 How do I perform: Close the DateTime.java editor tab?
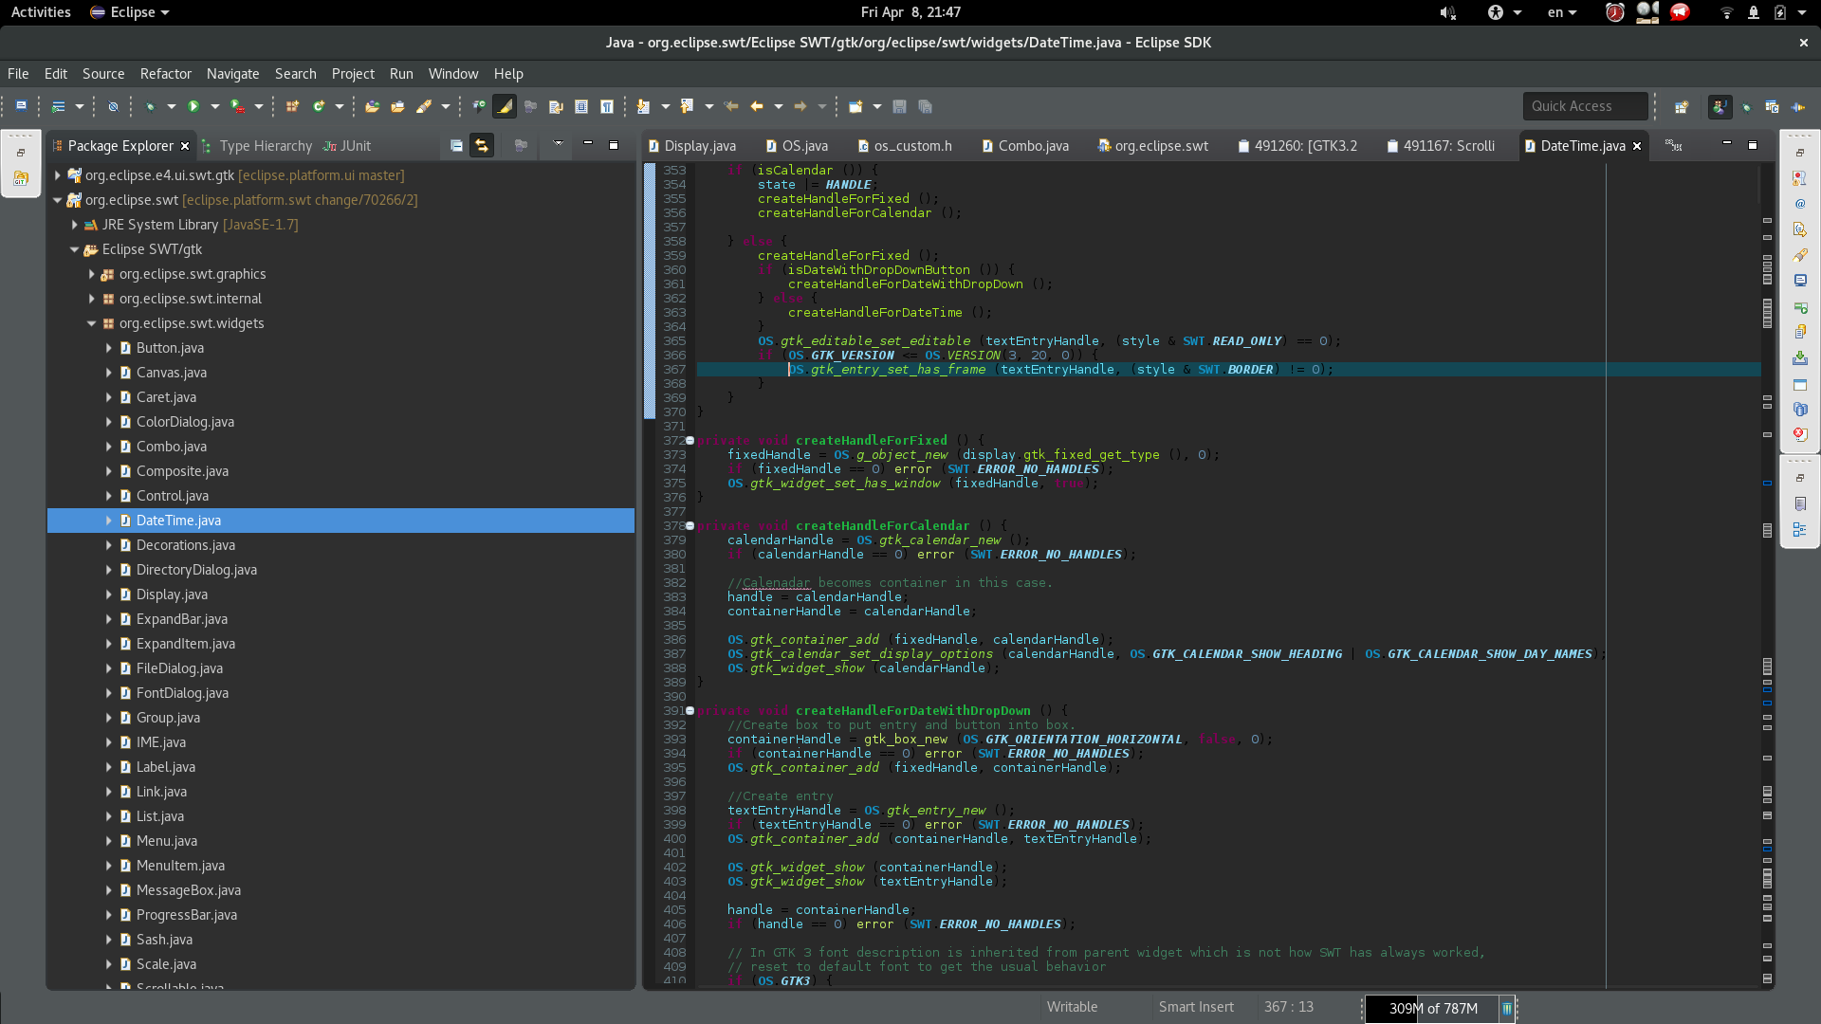tap(1637, 145)
